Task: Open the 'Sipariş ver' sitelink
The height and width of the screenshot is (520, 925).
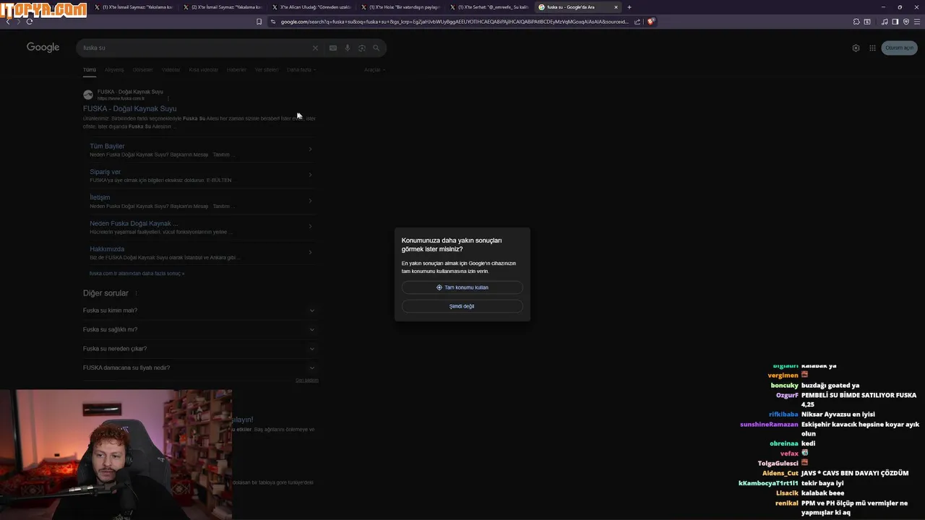Action: 105,172
